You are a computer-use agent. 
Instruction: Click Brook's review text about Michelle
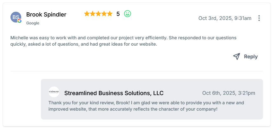click(x=123, y=41)
